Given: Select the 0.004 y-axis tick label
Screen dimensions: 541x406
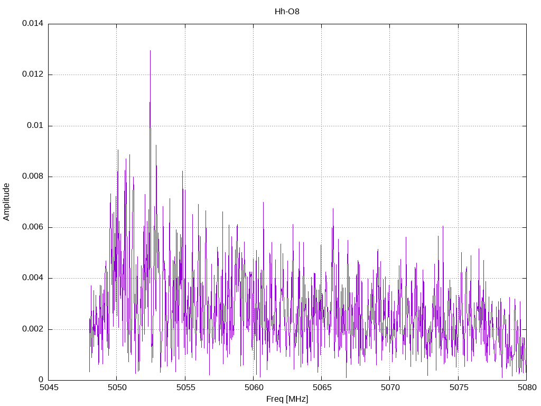Looking at the screenshot, I should point(32,278).
